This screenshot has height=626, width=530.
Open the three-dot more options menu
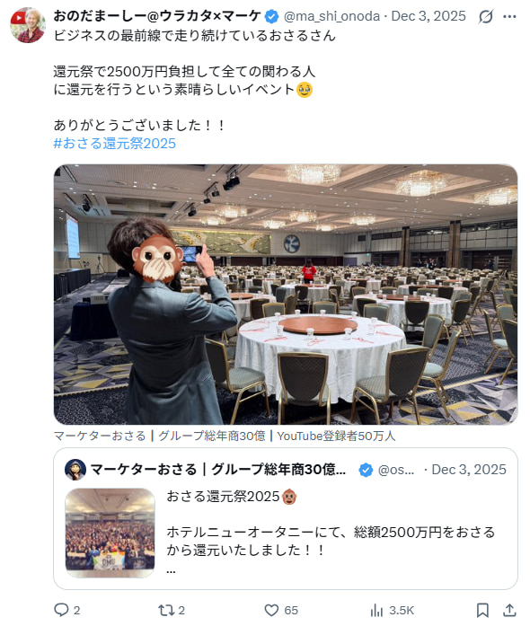(509, 16)
